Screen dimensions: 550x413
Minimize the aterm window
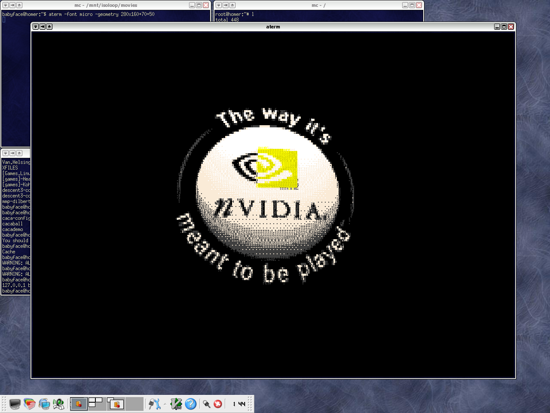tap(497, 27)
